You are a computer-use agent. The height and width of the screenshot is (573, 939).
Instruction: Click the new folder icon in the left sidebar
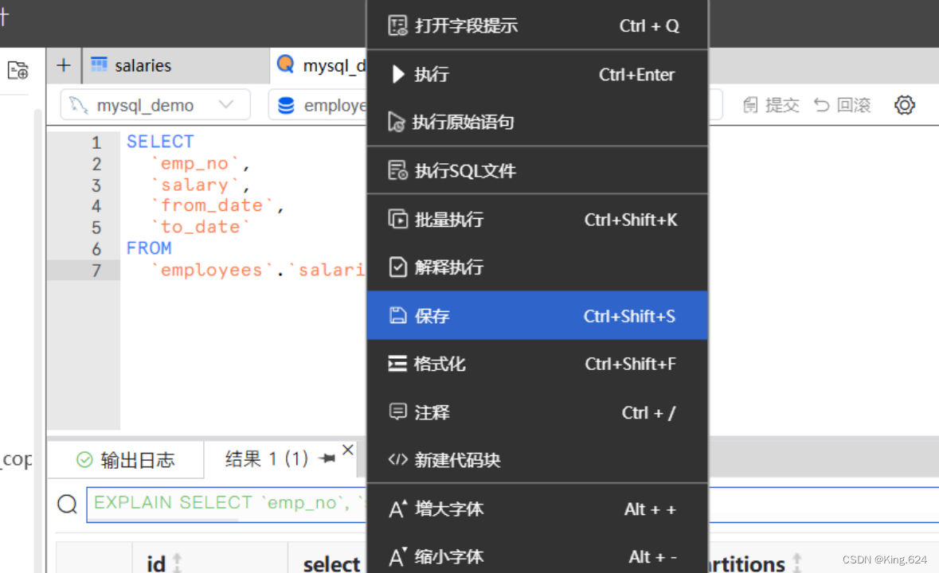18,71
